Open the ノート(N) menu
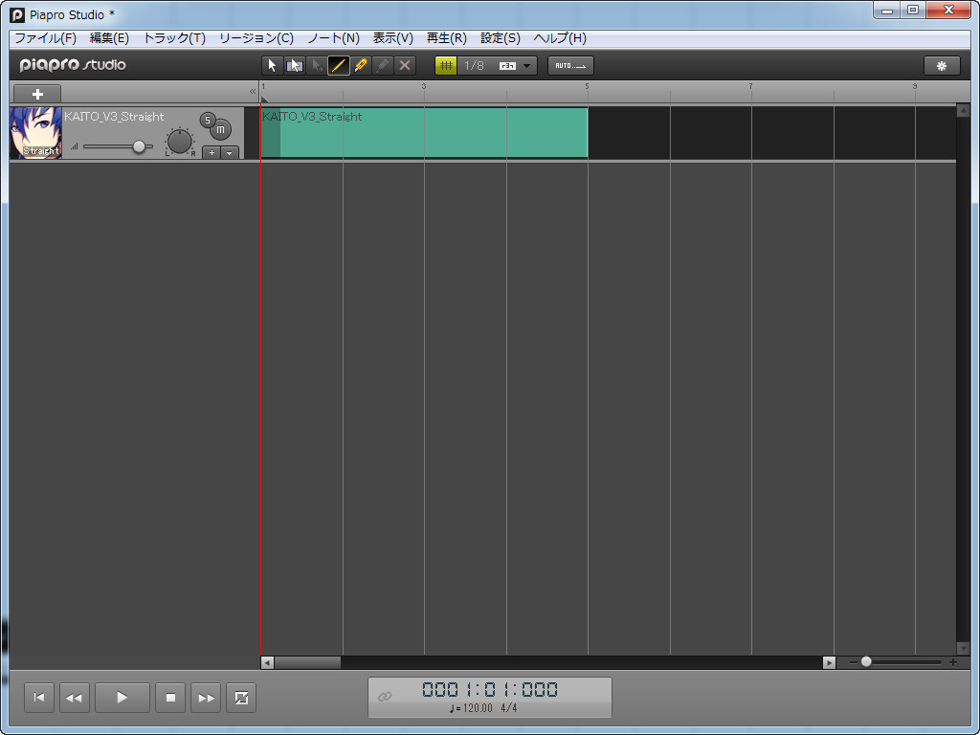 point(333,38)
